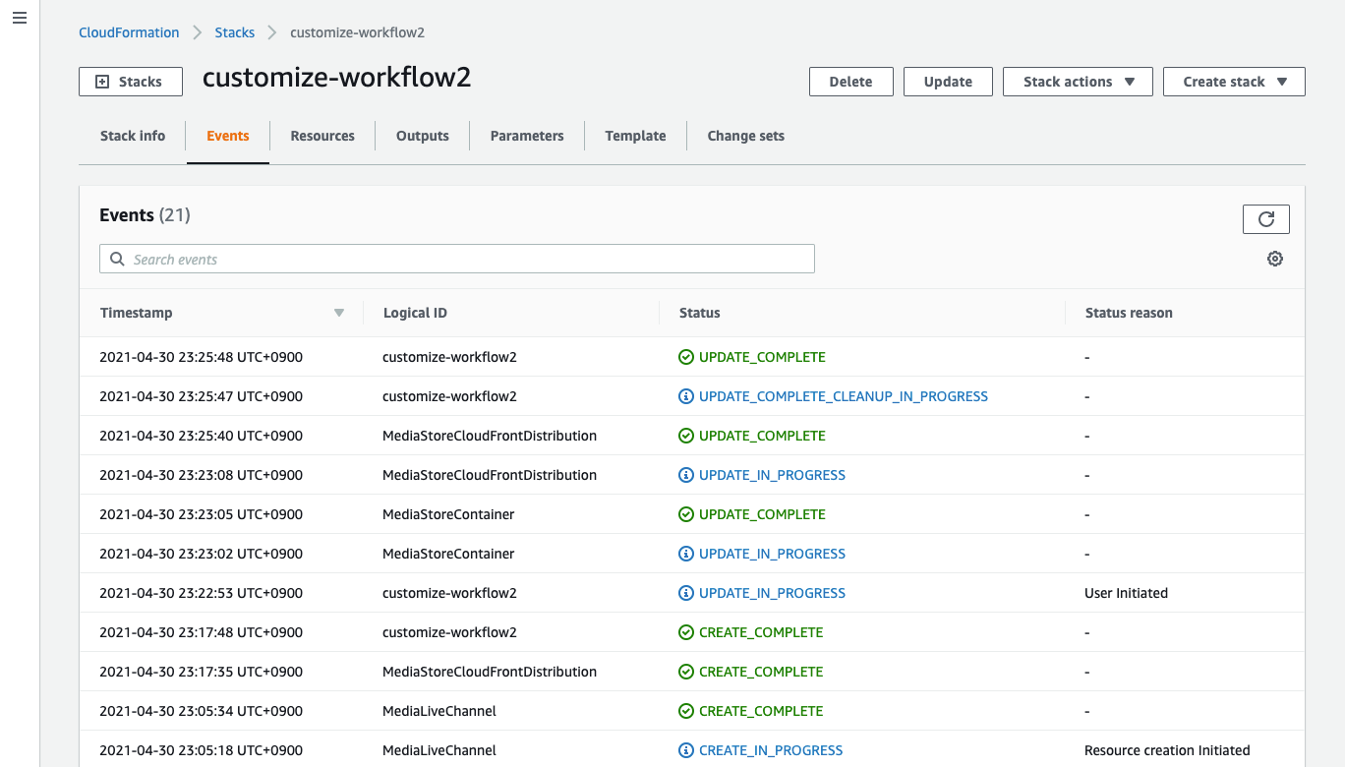Switch to the Resources tab
The height and width of the screenshot is (767, 1345).
tap(322, 136)
